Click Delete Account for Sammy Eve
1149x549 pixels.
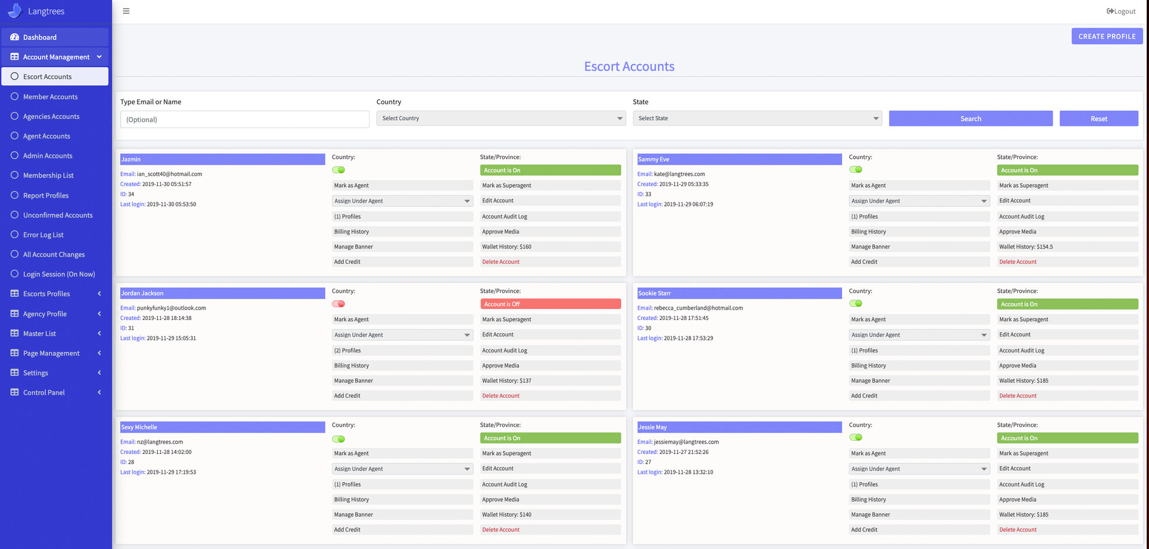point(1017,262)
